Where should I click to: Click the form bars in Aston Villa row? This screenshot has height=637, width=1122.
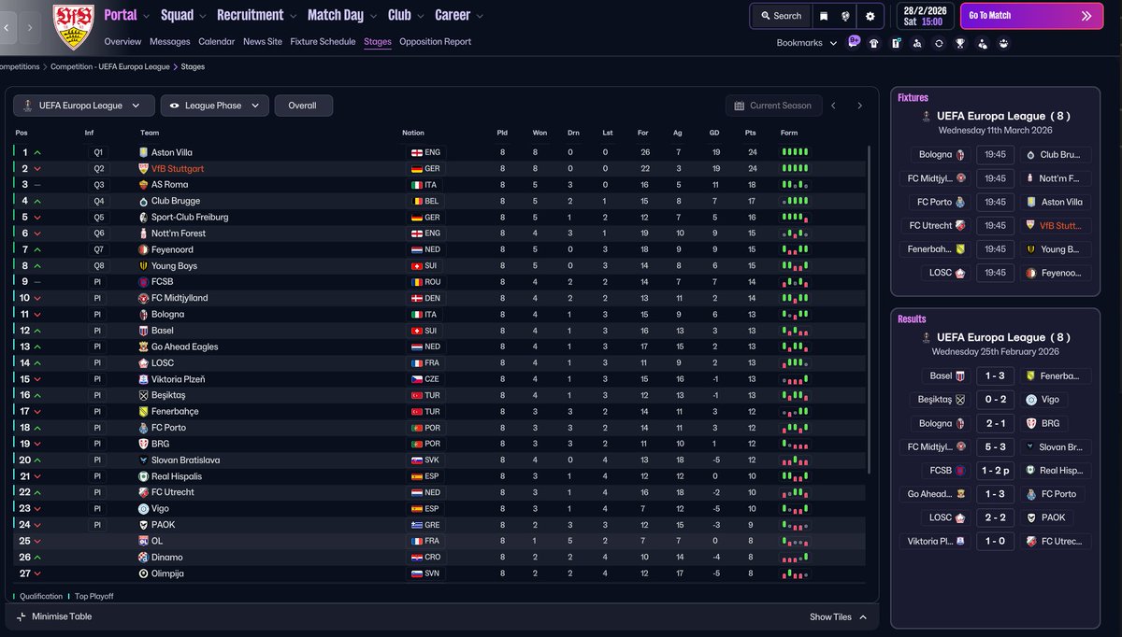[x=795, y=152]
